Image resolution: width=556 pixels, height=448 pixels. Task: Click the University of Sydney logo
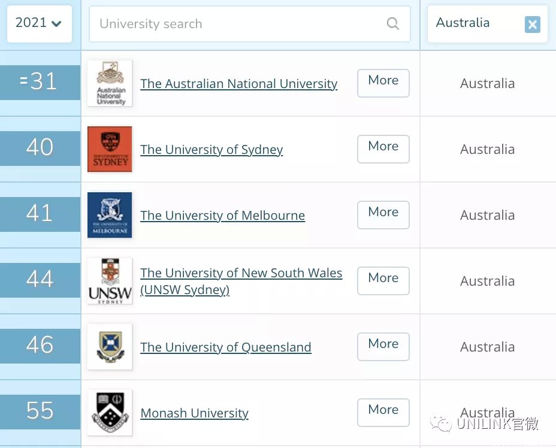[110, 149]
